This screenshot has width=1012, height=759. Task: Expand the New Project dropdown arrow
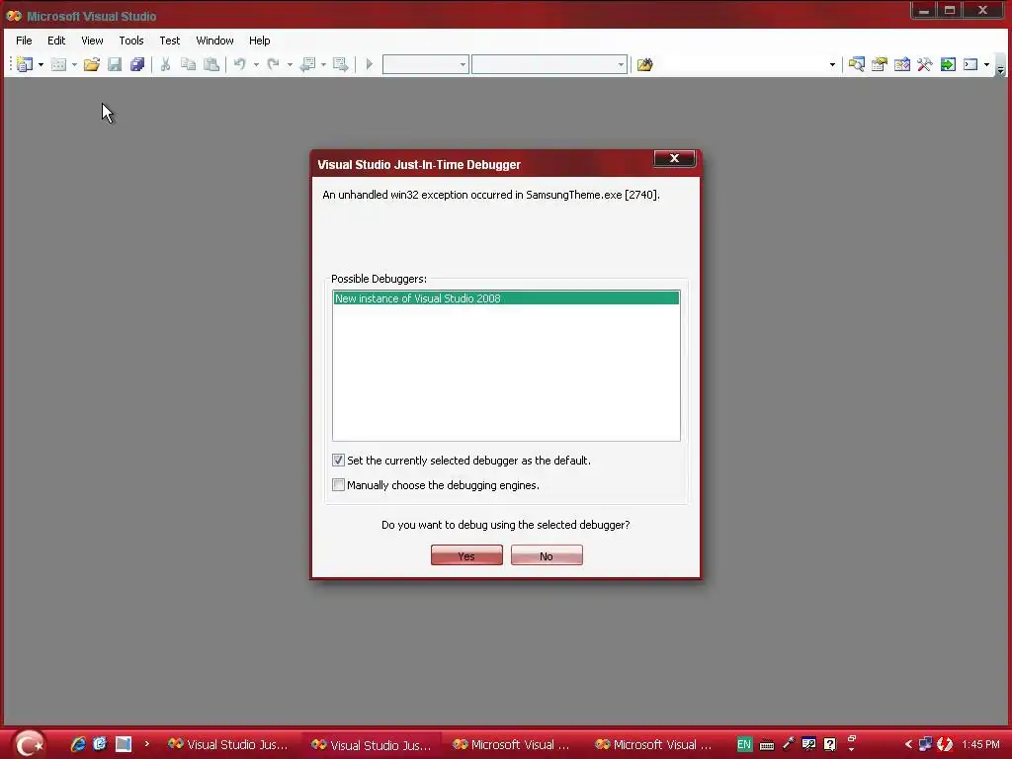pyautogui.click(x=41, y=64)
